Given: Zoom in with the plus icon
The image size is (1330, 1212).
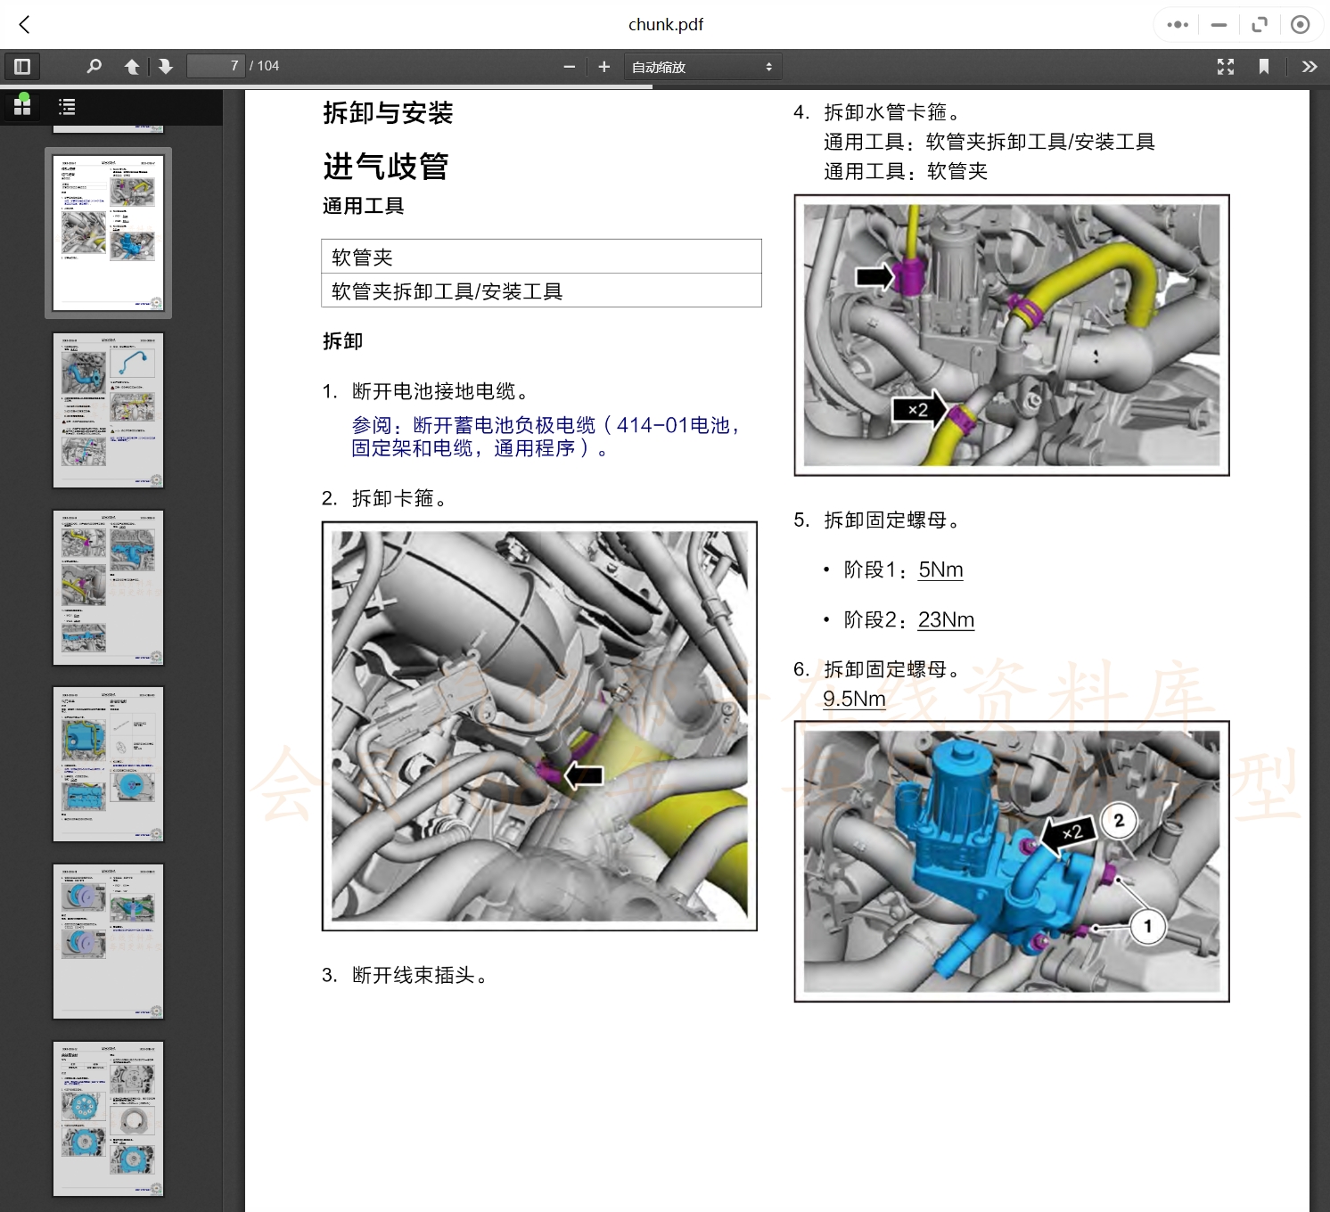Looking at the screenshot, I should pos(604,66).
